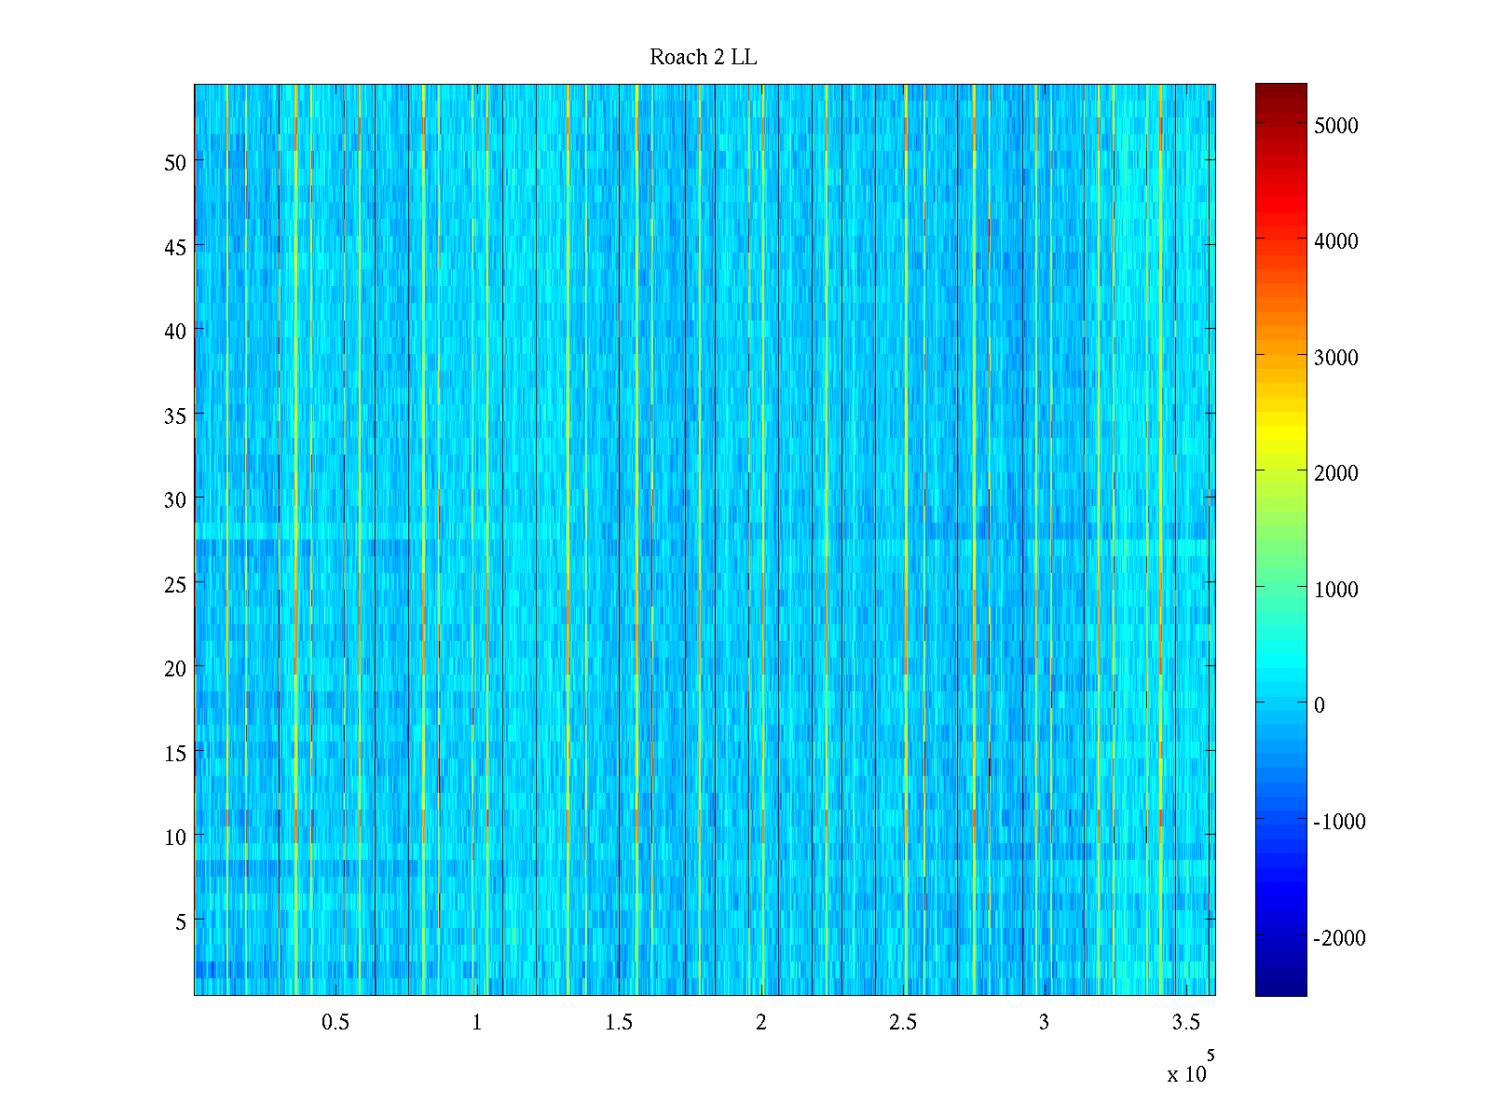The height and width of the screenshot is (1118, 1491).
Task: Click the x-axis tick label 0.5
Action: point(335,1023)
